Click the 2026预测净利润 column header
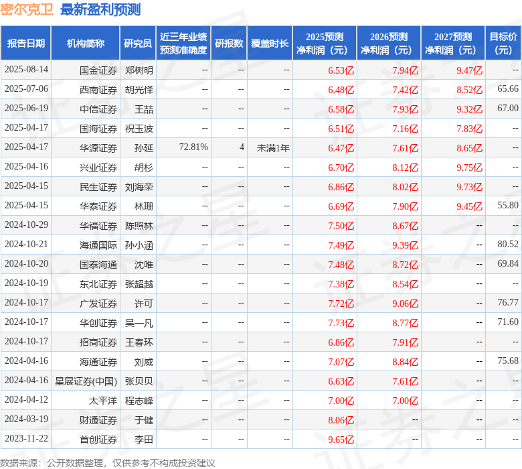 pyautogui.click(x=388, y=44)
